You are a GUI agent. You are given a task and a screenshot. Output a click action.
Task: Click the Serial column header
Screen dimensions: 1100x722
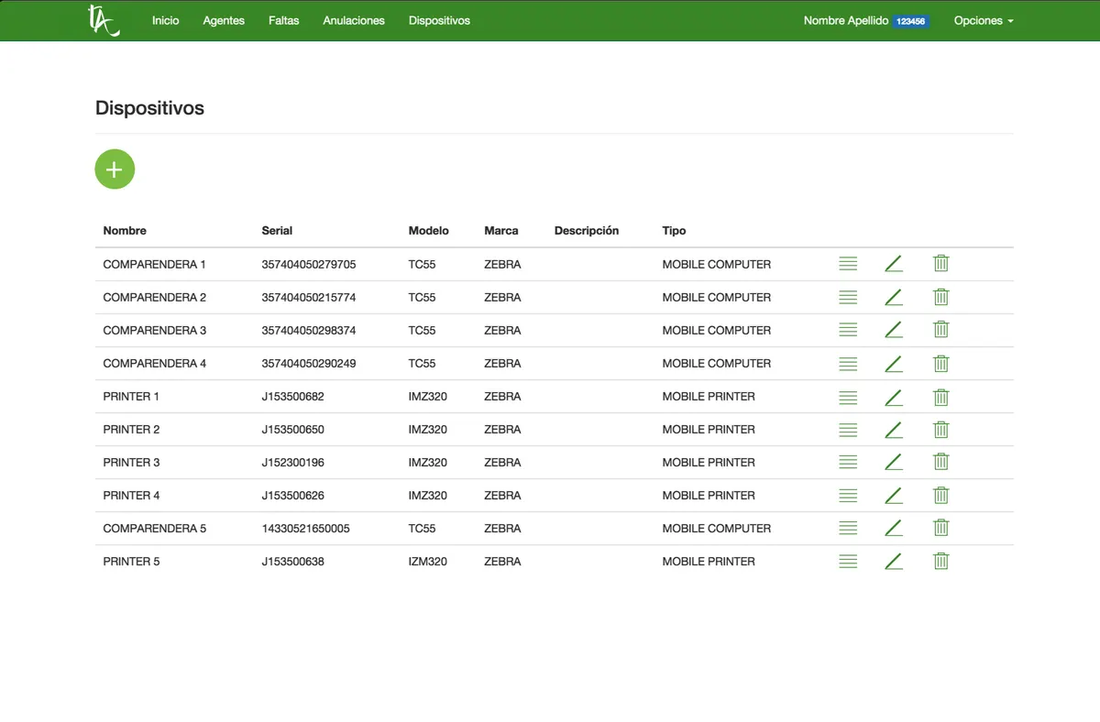pyautogui.click(x=277, y=231)
